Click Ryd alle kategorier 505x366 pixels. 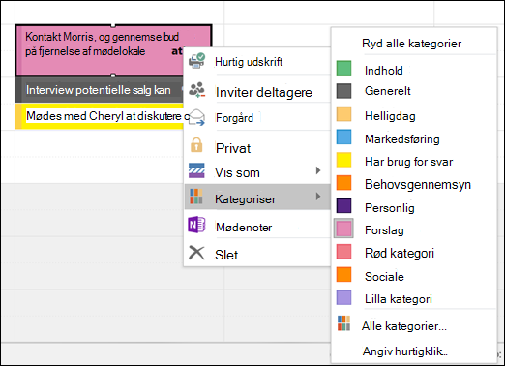[412, 44]
